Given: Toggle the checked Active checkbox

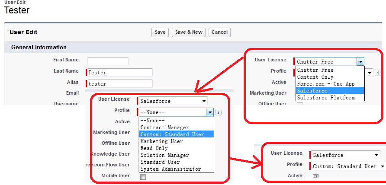Looking at the screenshot, I should coord(316,176).
